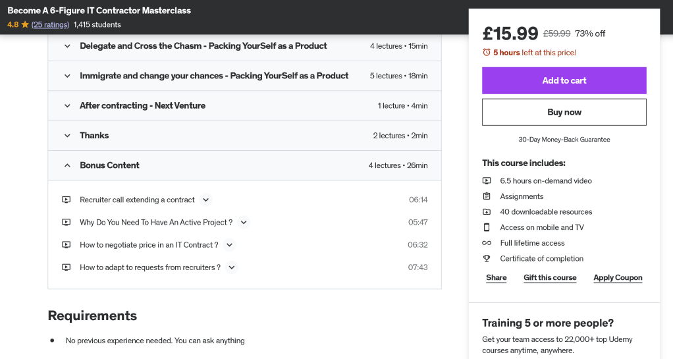Click No previous experience needed requirement text
The width and height of the screenshot is (673, 359).
[155, 341]
